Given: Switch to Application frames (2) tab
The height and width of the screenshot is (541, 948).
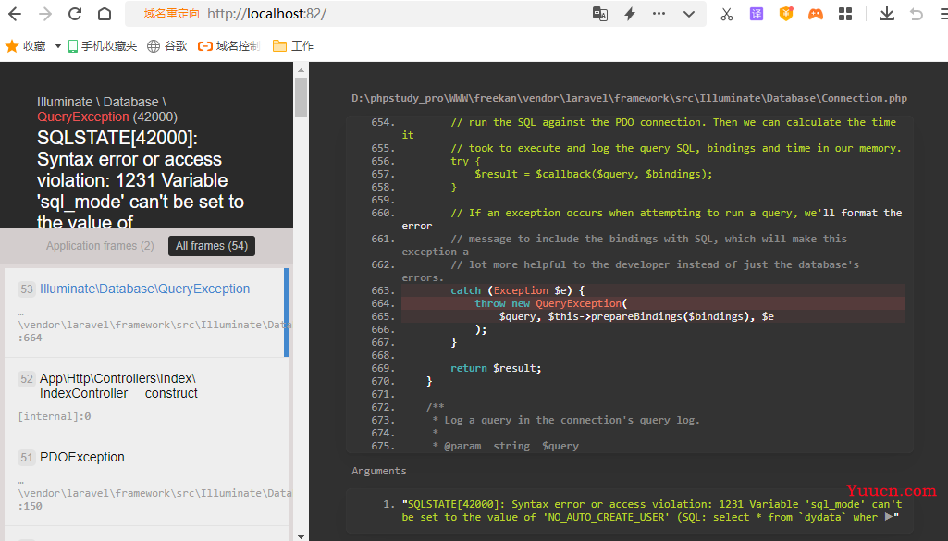Looking at the screenshot, I should 100,246.
